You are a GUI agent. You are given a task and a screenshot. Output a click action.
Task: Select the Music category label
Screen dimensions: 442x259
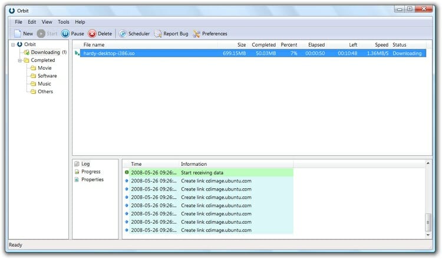[x=44, y=84]
